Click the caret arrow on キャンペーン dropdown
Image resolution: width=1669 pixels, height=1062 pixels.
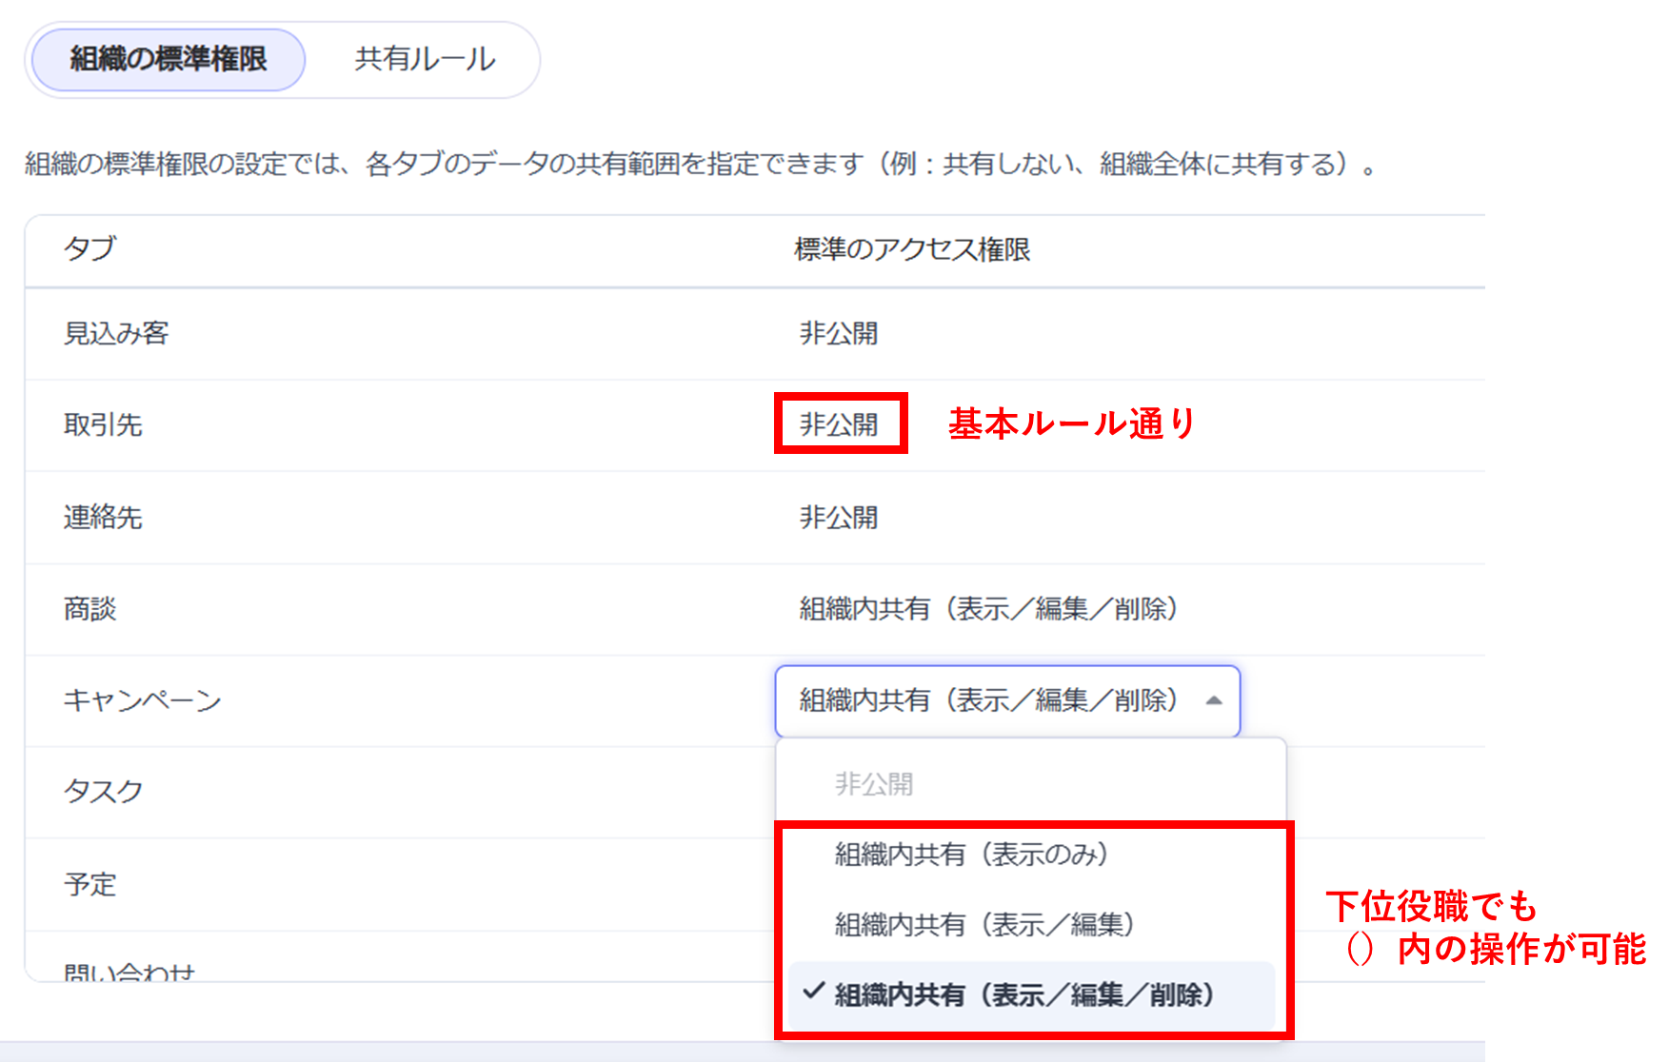1213,701
